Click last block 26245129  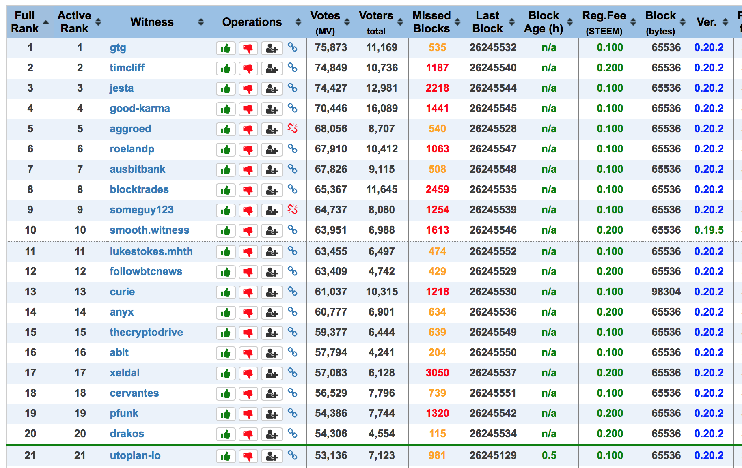pos(493,455)
